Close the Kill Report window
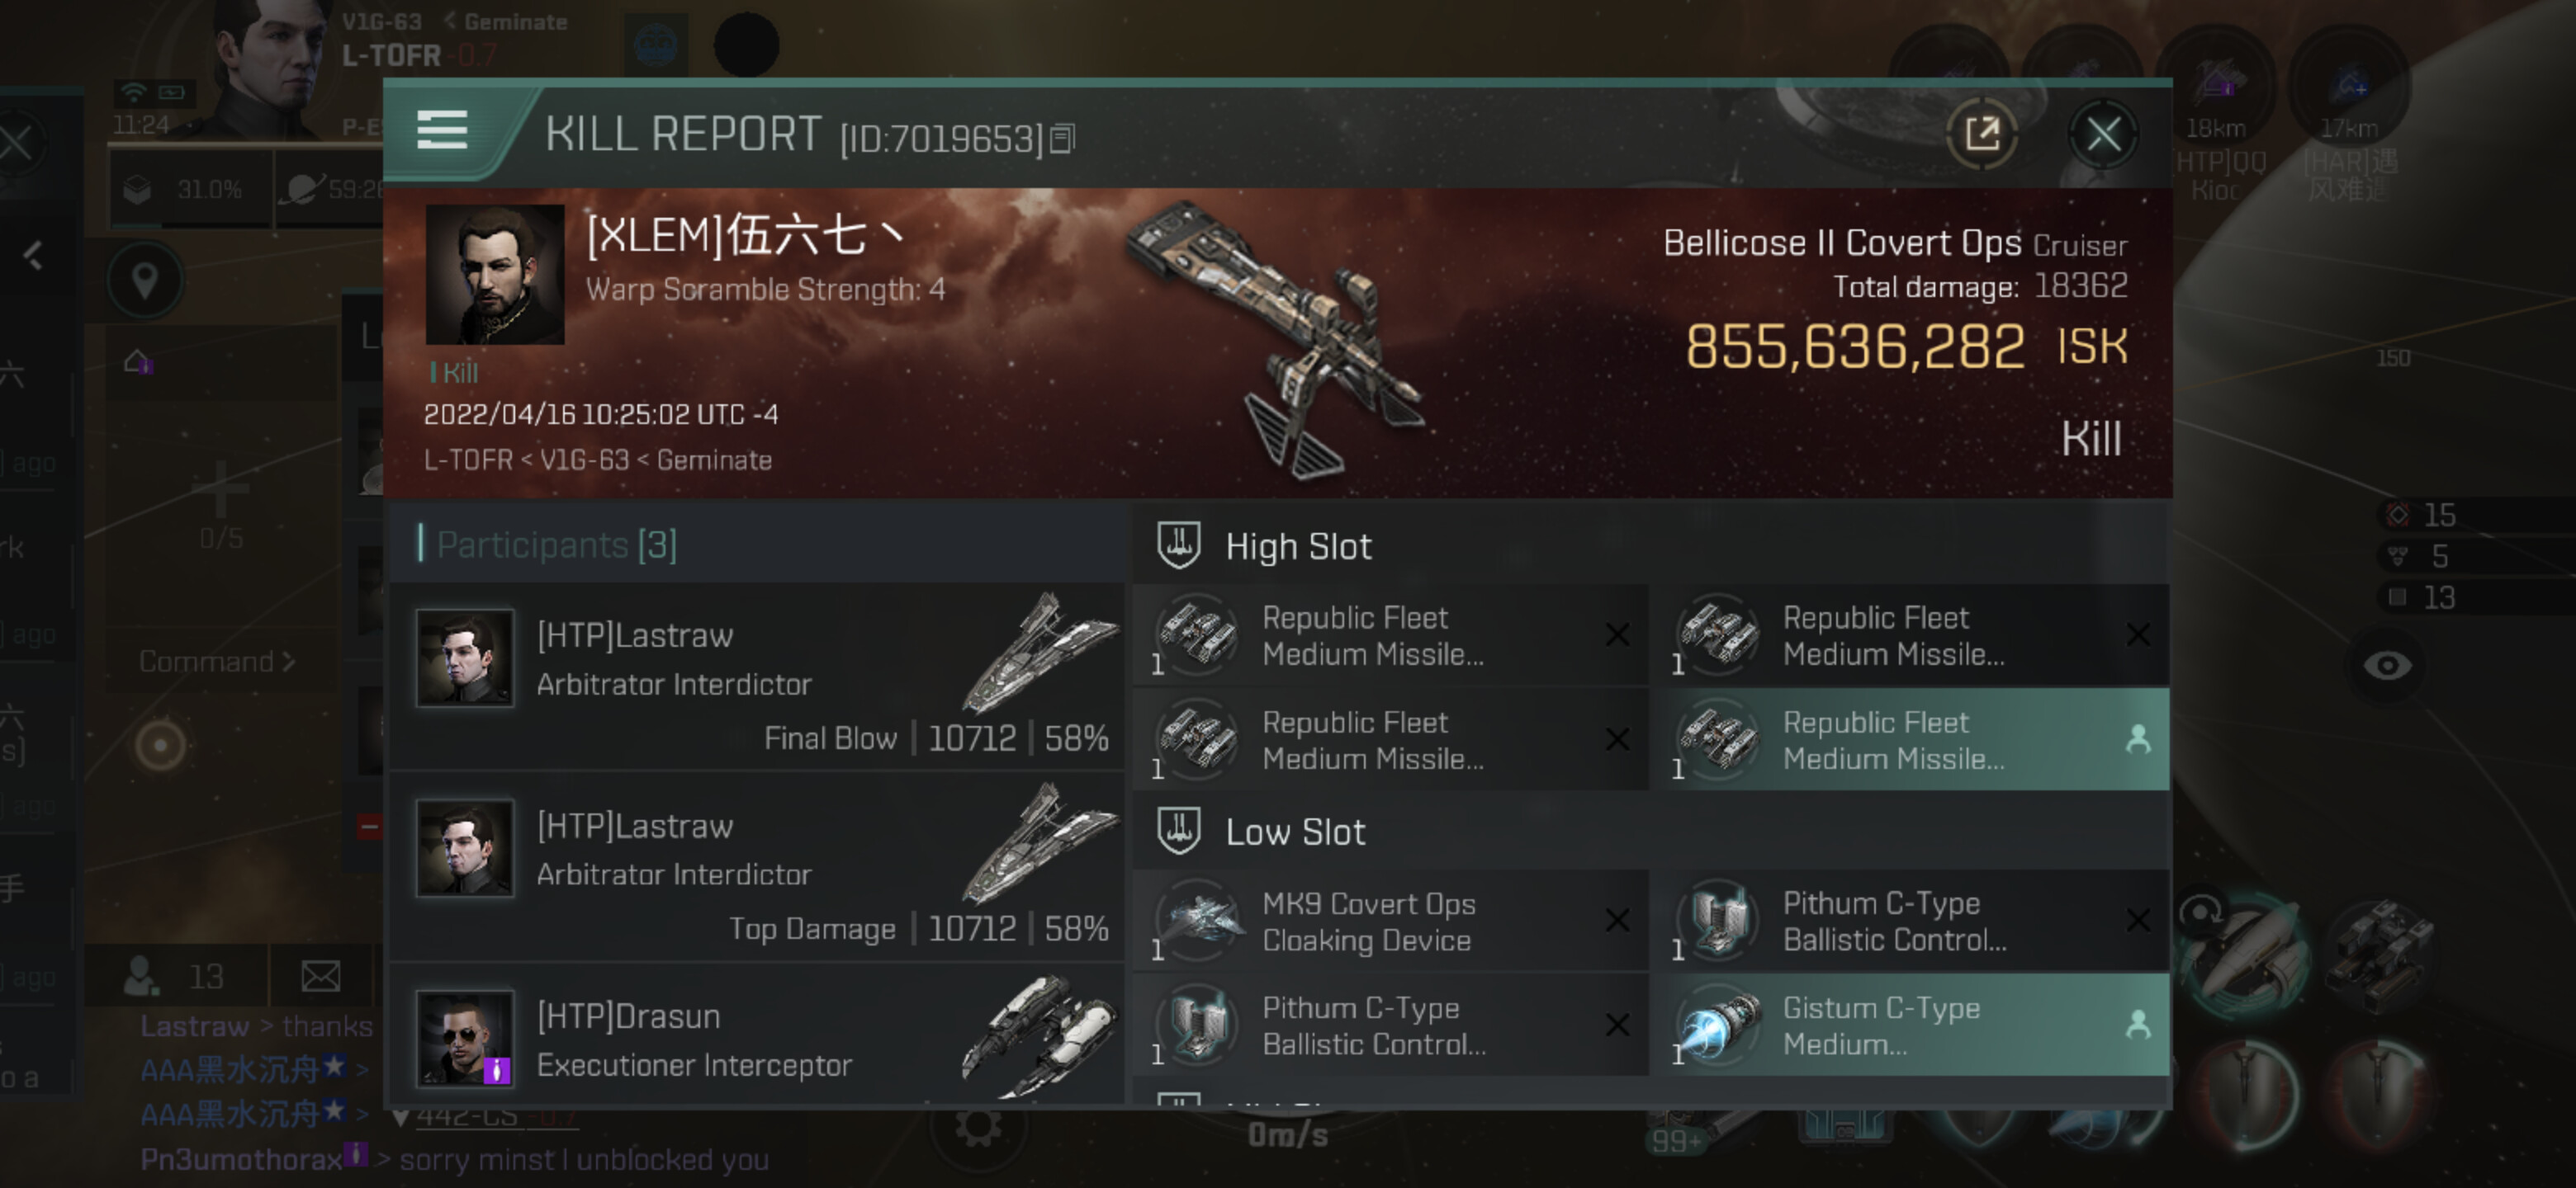Viewport: 2576px width, 1188px height. [2102, 134]
